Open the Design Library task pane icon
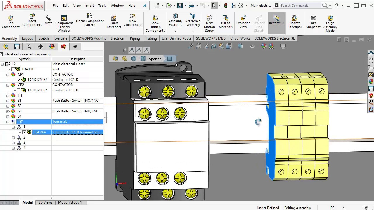Image resolution: width=374 pixels, height=210 pixels. (x=371, y=61)
